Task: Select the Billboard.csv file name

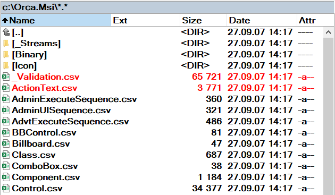Action: click(x=41, y=144)
